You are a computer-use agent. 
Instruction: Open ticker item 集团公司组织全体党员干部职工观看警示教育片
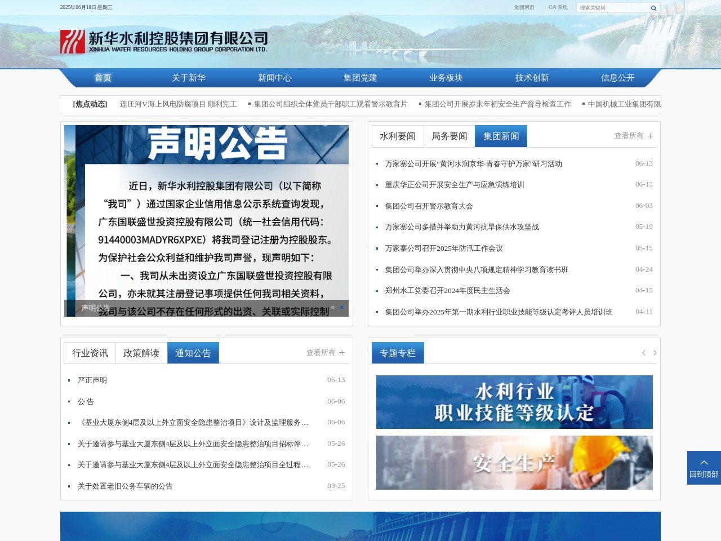[x=331, y=104]
